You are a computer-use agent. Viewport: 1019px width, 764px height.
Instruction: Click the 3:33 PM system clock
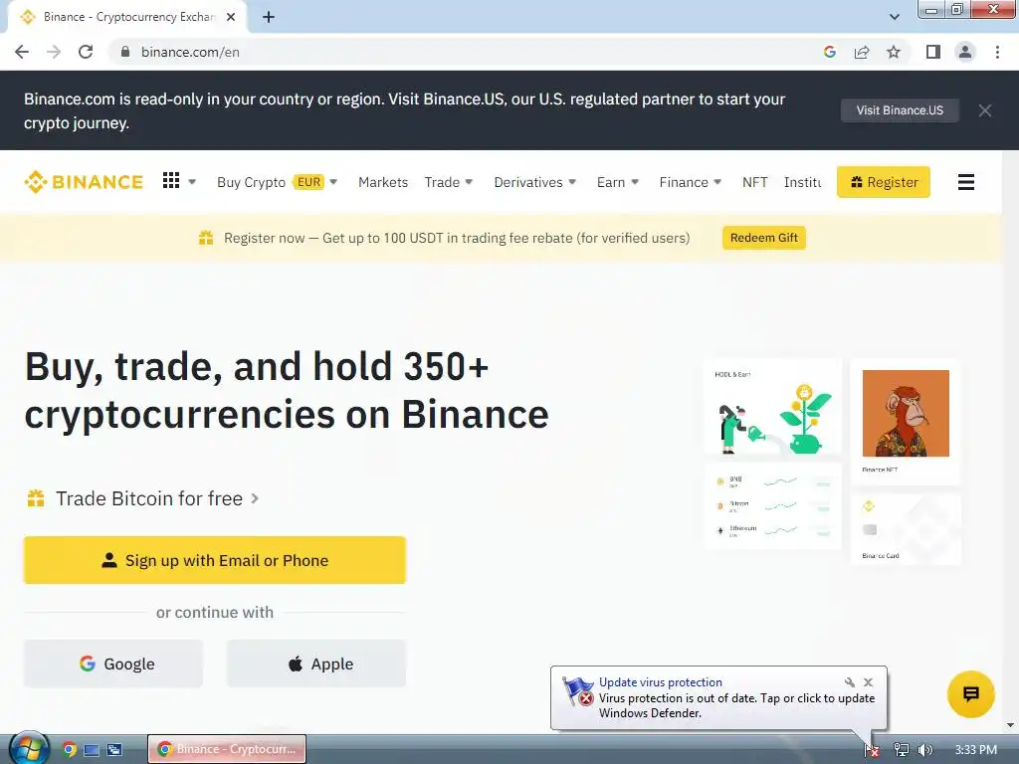[x=975, y=750]
